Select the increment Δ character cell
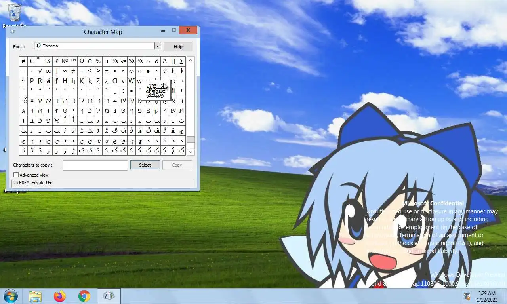Image resolution: width=507 pixels, height=304 pixels. 165,61
